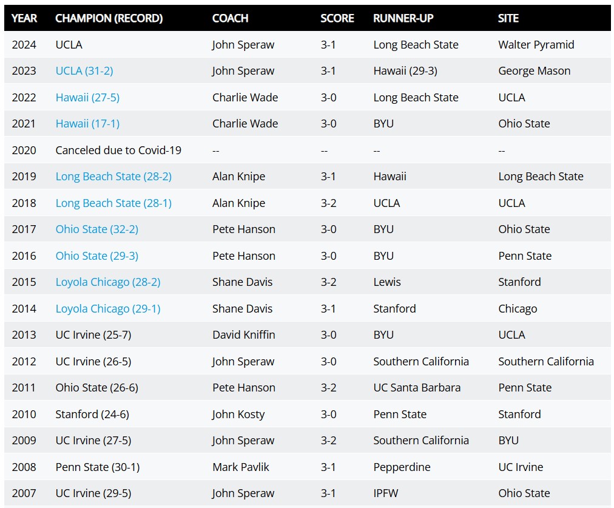Select the Walter Pyramid site cell
Image resolution: width=614 pixels, height=508 pixels.
[536, 45]
